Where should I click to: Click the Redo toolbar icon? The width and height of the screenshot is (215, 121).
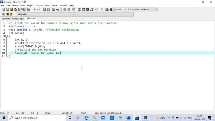pyautogui.click(x=39, y=9)
